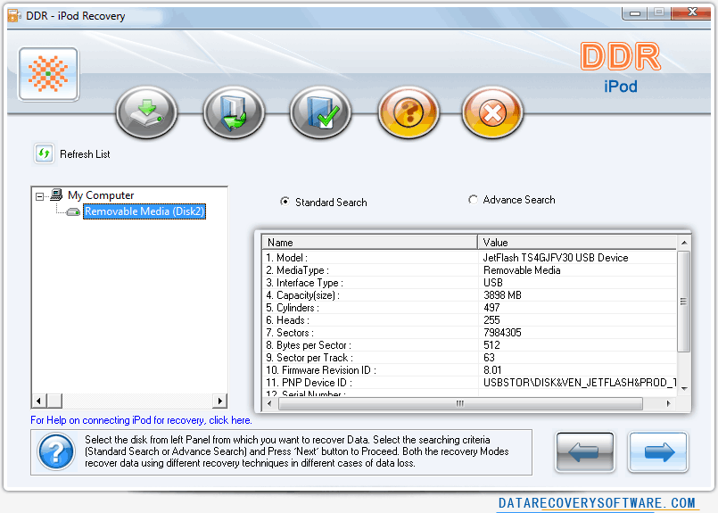Collapse the My Computer tree node
This screenshot has width=718, height=513.
point(40,196)
